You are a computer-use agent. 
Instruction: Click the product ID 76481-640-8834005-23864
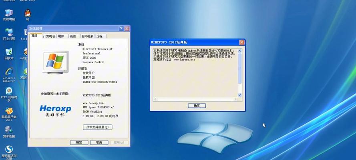click(x=100, y=82)
